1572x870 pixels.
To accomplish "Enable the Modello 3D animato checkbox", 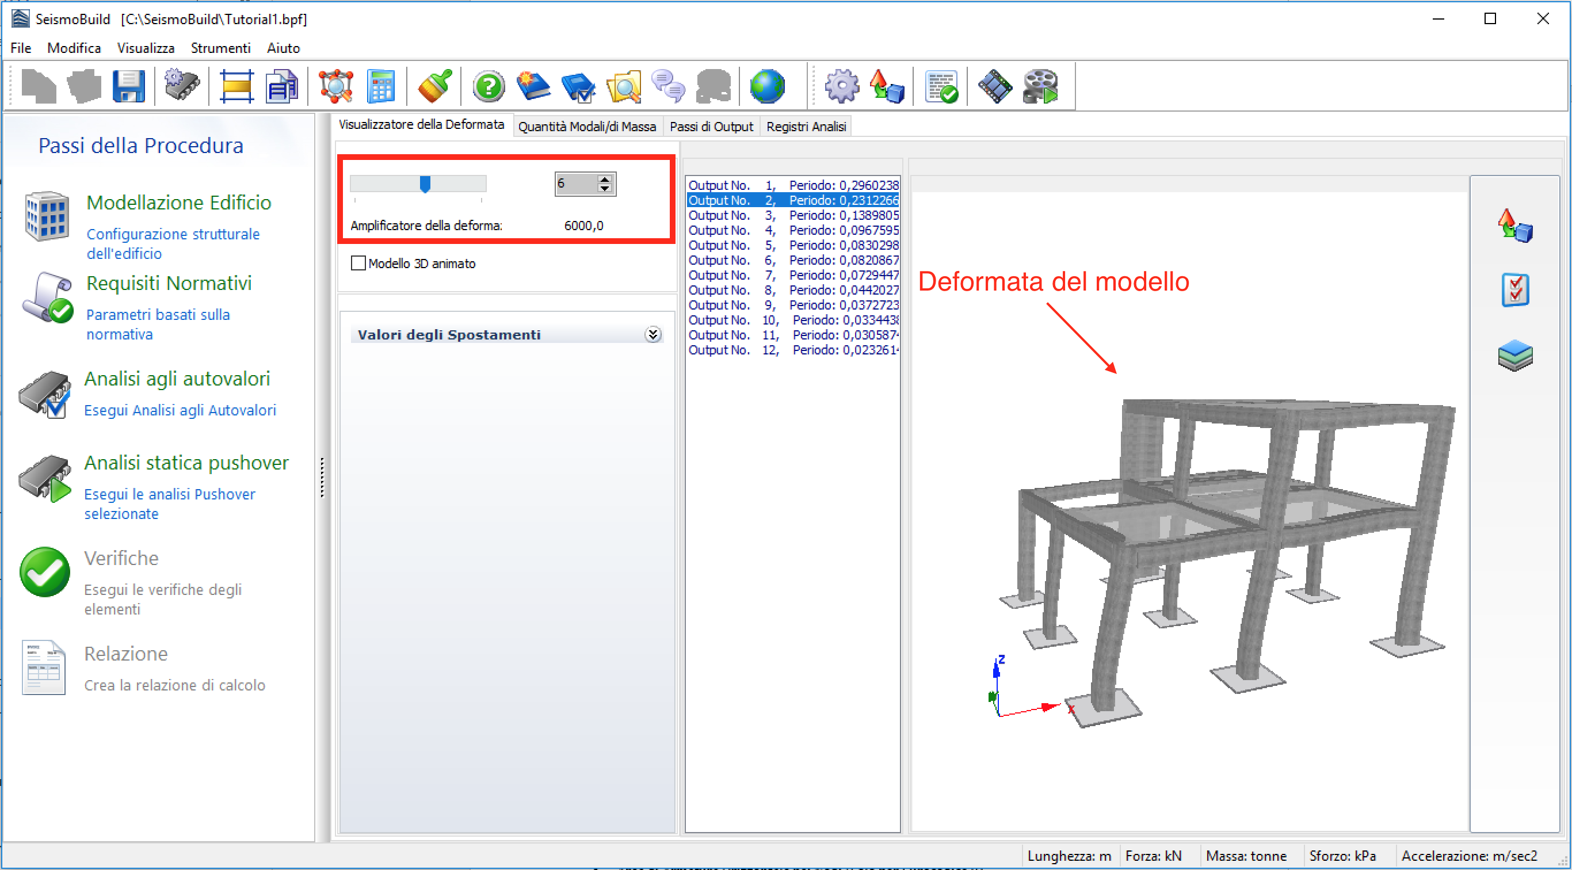I will pos(358,264).
